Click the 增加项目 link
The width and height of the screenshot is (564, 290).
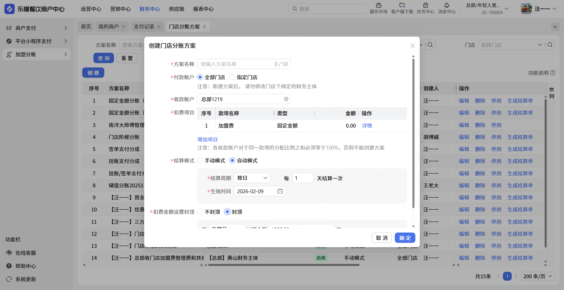click(x=207, y=139)
